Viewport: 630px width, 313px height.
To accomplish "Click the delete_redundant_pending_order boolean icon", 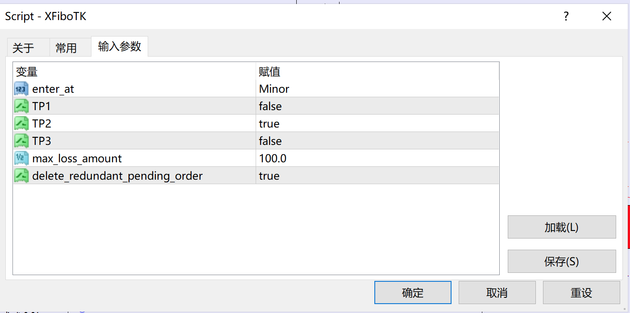I will (21, 176).
